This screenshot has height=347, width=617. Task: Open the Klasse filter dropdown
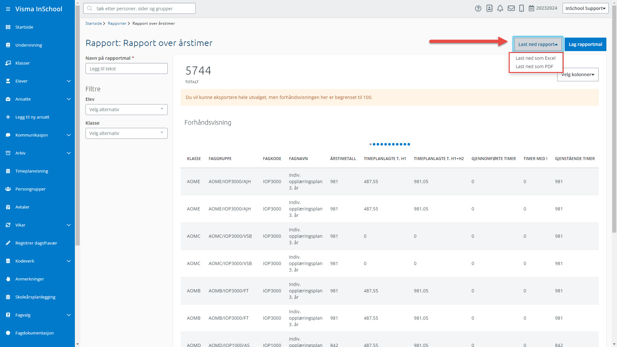[127, 133]
